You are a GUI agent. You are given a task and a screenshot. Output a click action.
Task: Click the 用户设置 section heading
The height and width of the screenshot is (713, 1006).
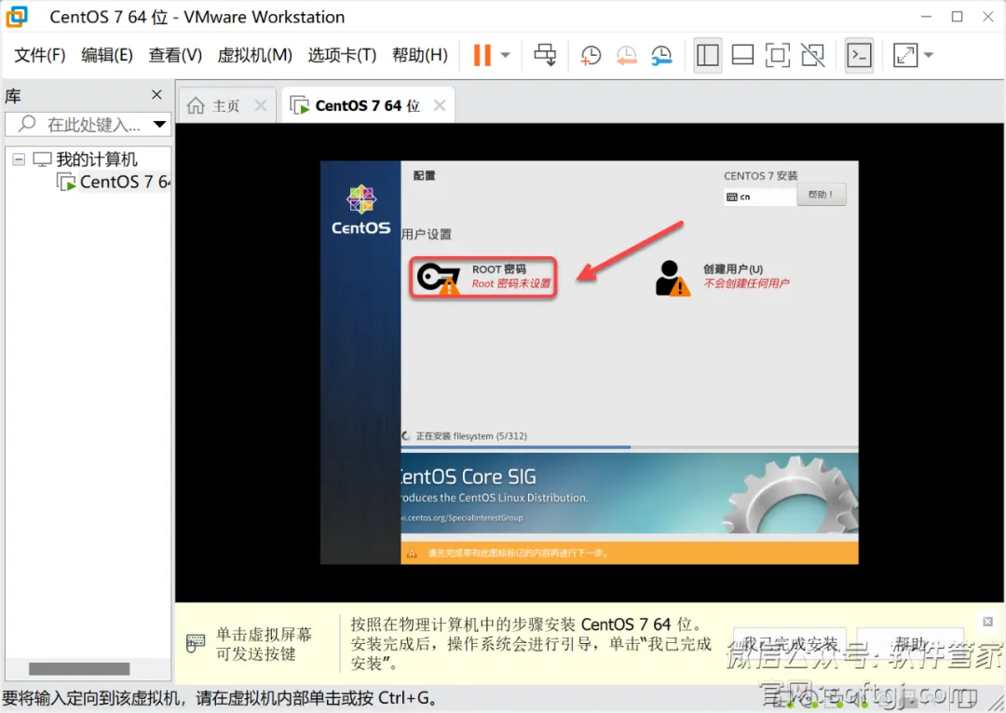tap(427, 234)
